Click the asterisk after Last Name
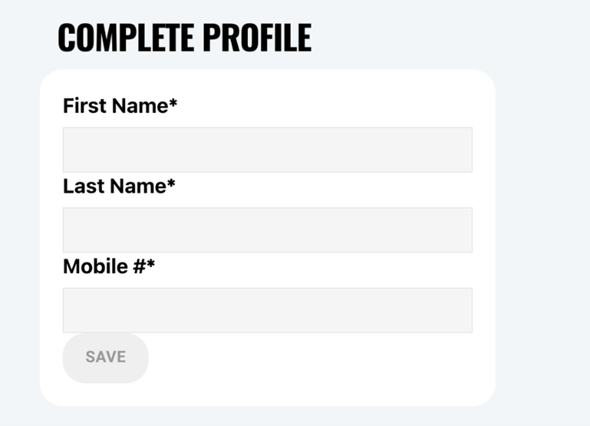This screenshot has width=590, height=426. (171, 184)
